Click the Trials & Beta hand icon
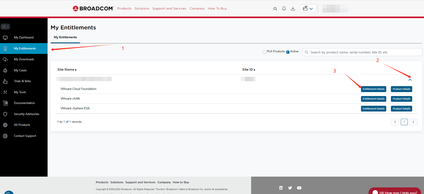 (x=5, y=81)
